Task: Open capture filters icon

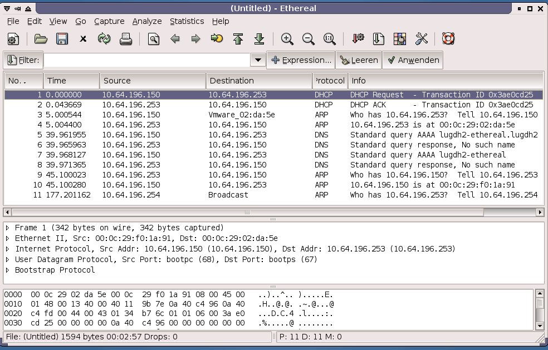Action: coord(358,39)
